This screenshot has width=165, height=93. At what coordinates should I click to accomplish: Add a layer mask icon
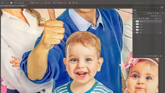click(151, 56)
